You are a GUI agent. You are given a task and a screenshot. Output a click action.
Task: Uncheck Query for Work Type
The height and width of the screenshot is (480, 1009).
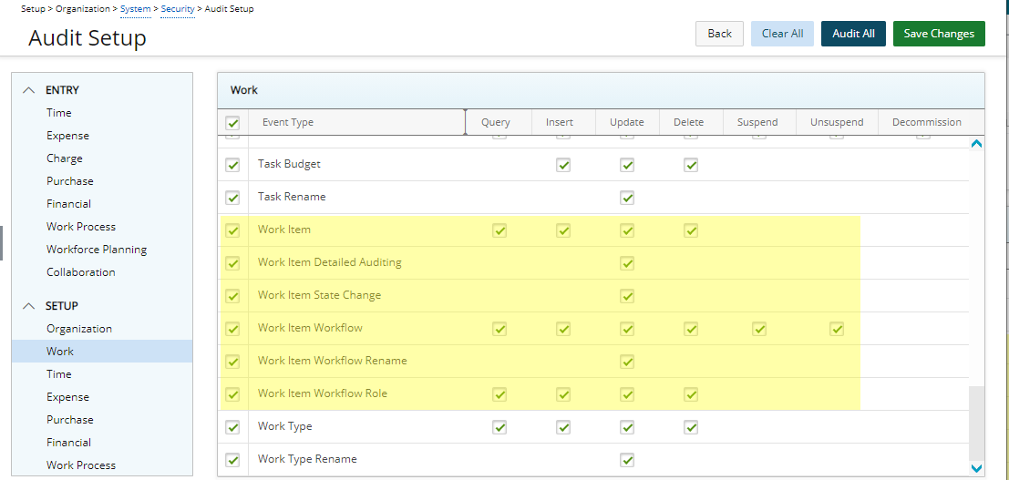click(x=499, y=427)
